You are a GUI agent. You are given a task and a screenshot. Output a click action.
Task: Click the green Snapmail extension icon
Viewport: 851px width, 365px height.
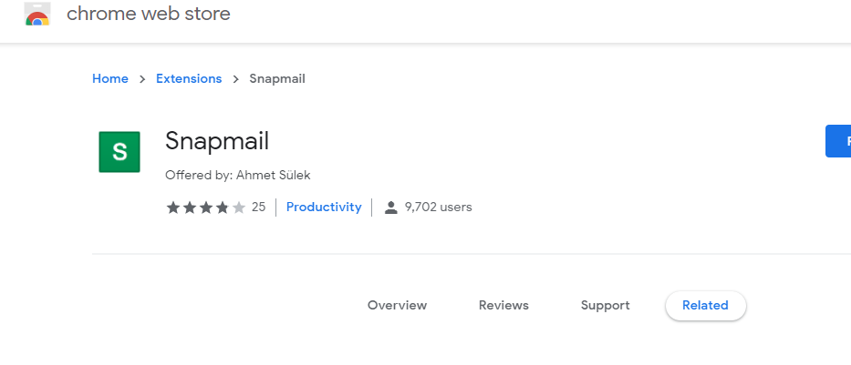(119, 152)
